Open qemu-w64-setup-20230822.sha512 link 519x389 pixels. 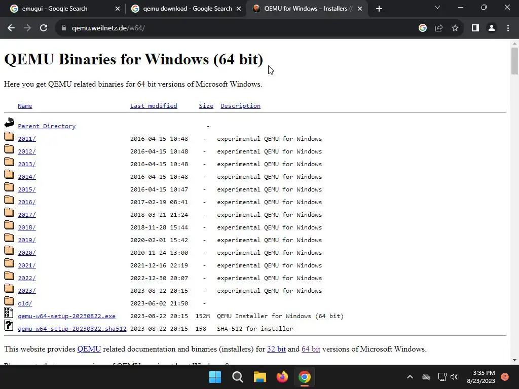[72, 329]
